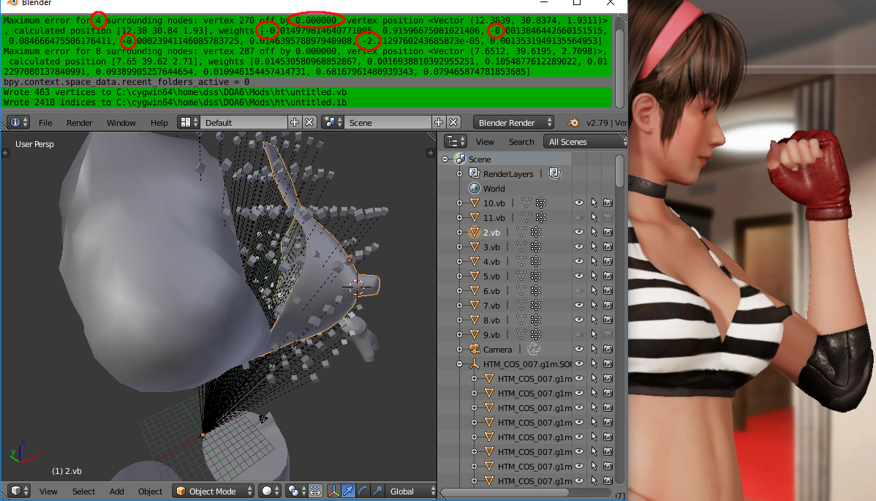Image resolution: width=876 pixels, height=501 pixels.
Task: Open the 3D view Select menu
Action: pyautogui.click(x=84, y=491)
